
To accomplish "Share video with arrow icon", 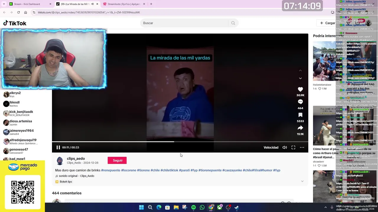I will click(300, 128).
